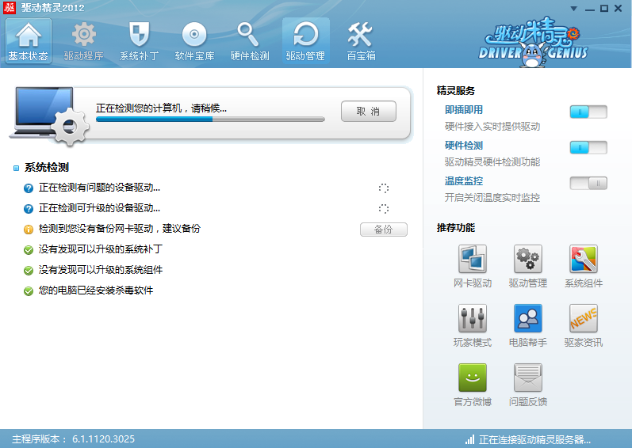Open the 驱家资讯 news icon
This screenshot has width=632, height=448.
coord(584,319)
